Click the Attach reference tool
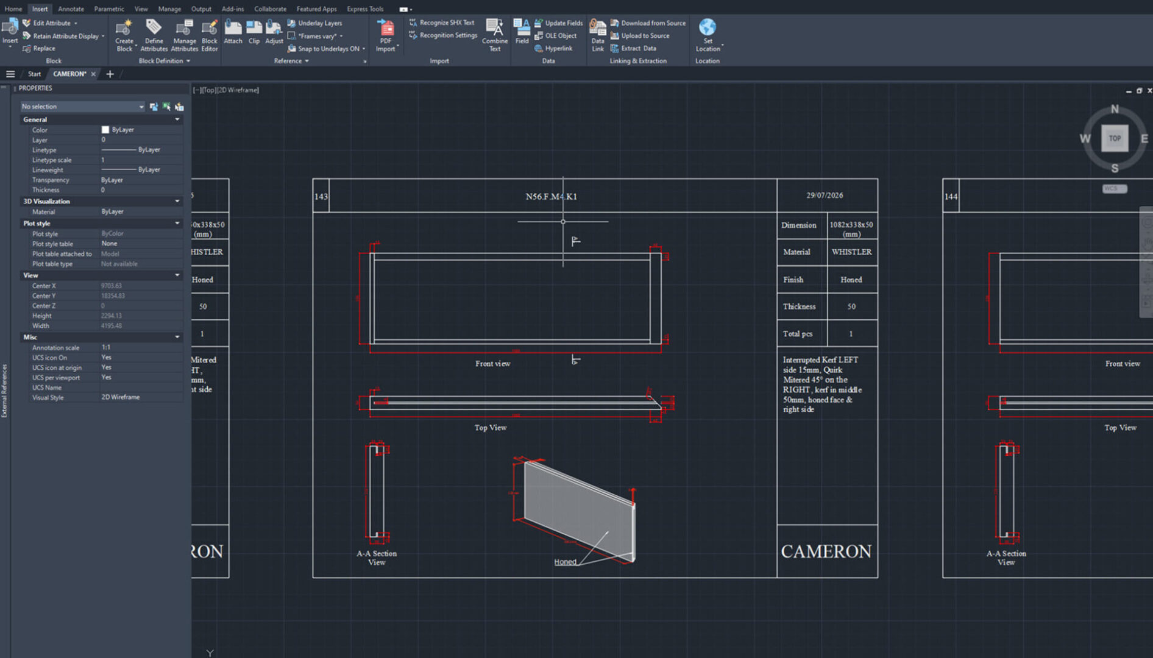1153x658 pixels. [x=233, y=32]
